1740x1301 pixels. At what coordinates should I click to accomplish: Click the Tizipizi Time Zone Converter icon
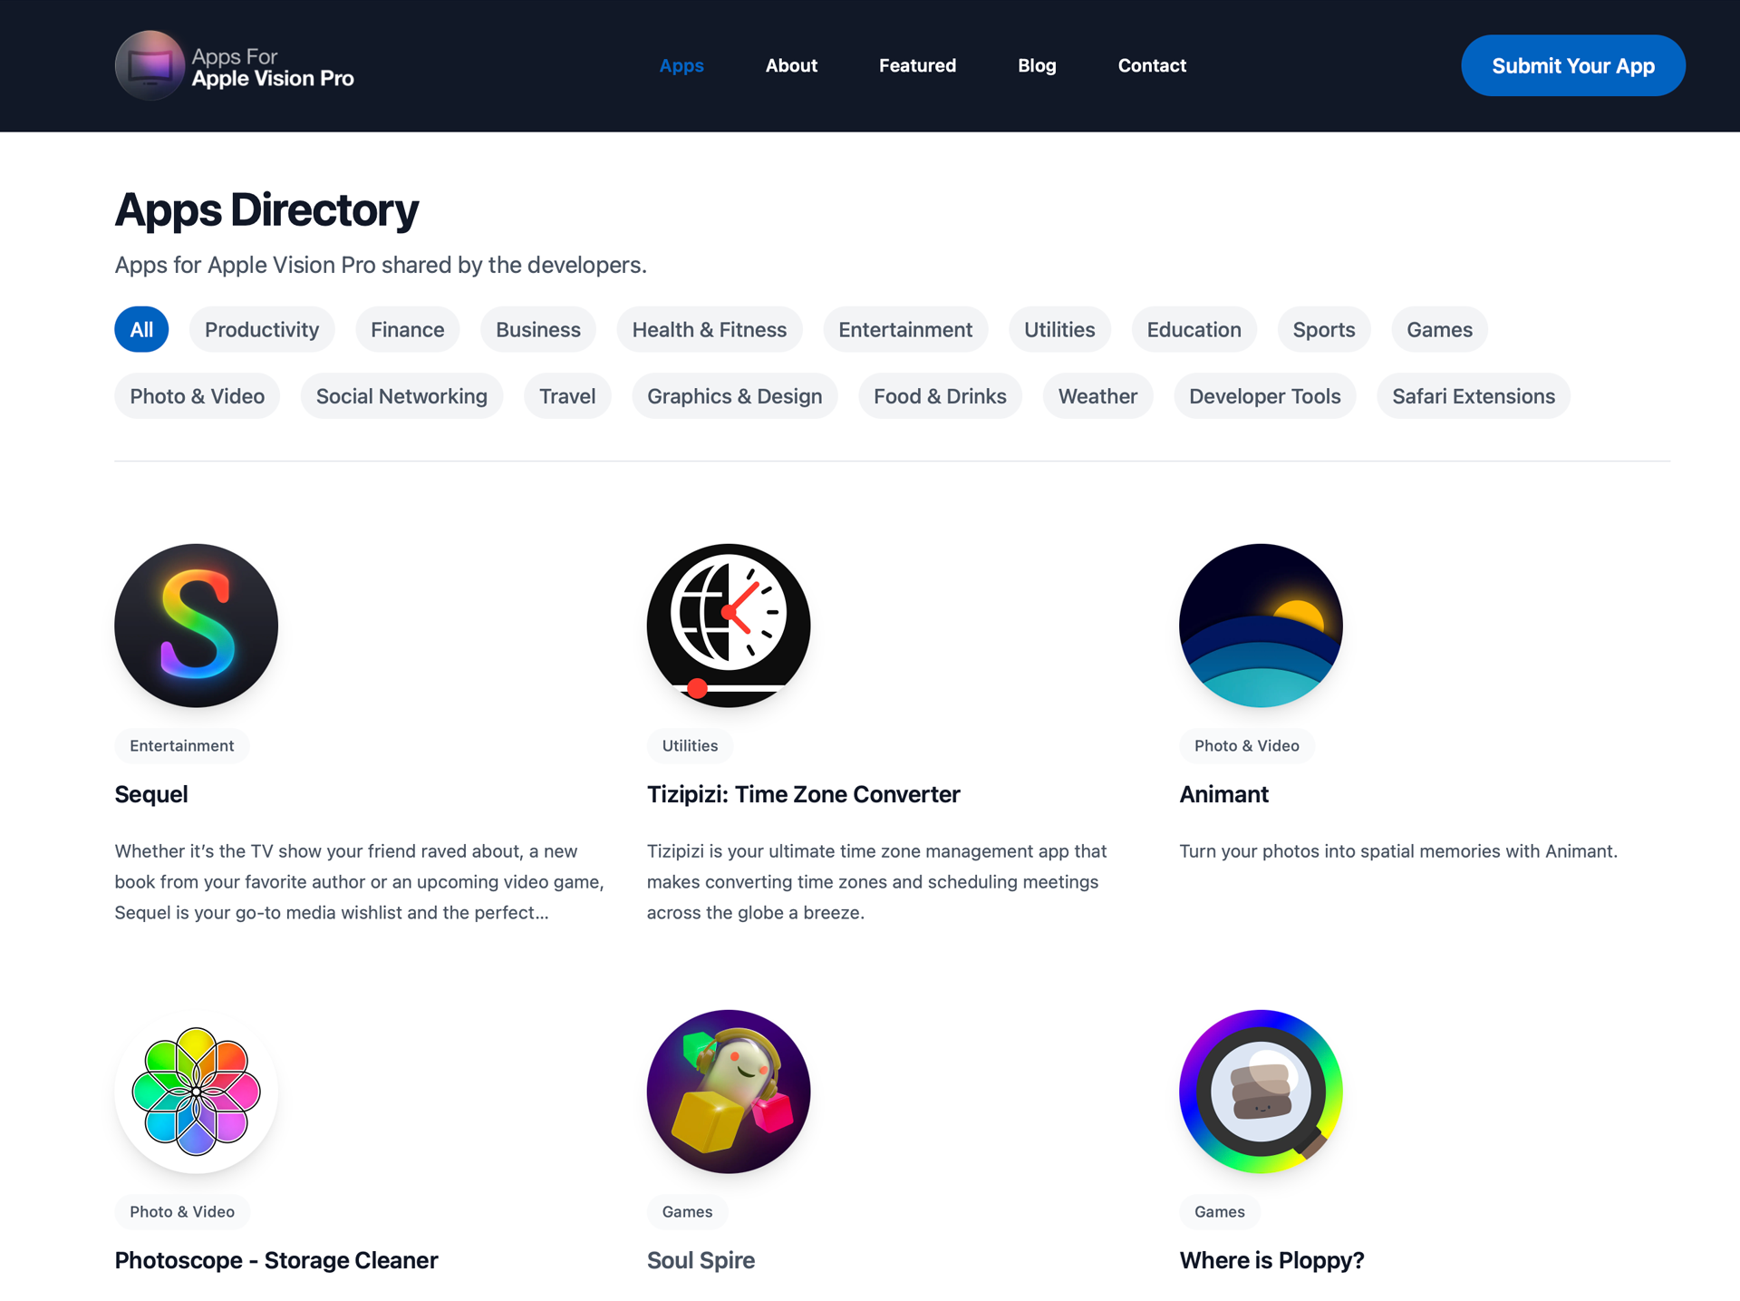tap(728, 625)
